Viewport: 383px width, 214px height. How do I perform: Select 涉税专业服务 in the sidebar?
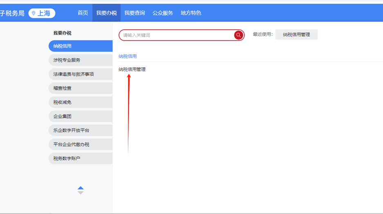coord(80,60)
